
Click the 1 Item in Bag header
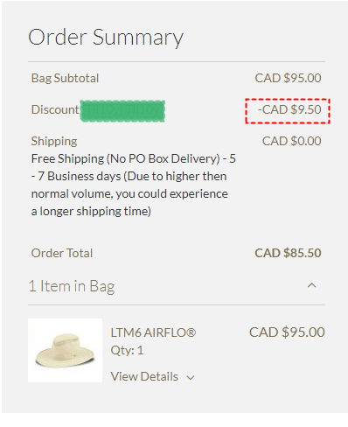pos(72,286)
